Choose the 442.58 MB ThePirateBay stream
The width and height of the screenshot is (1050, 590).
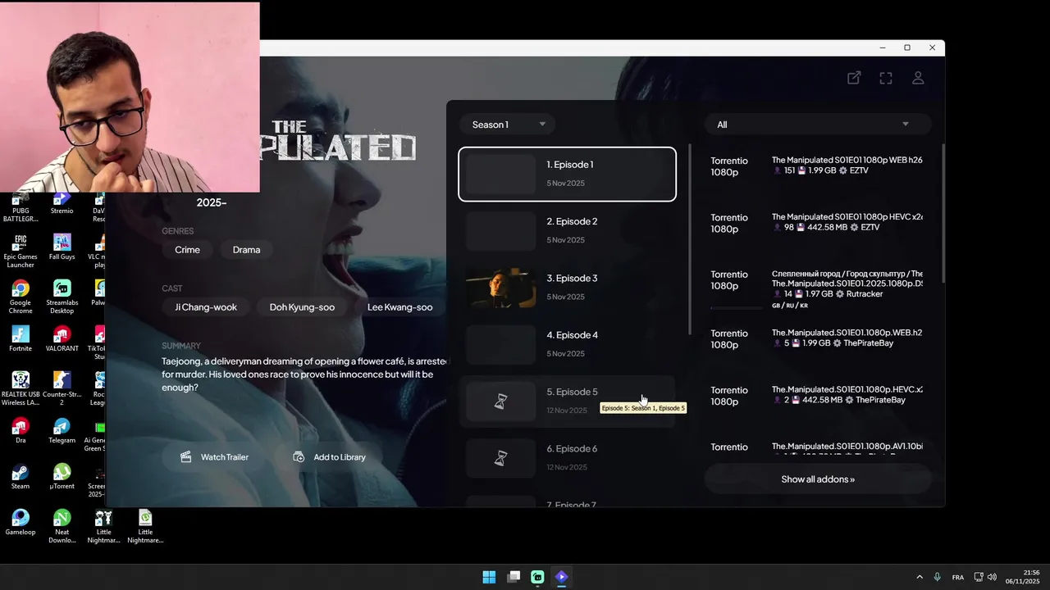818,395
